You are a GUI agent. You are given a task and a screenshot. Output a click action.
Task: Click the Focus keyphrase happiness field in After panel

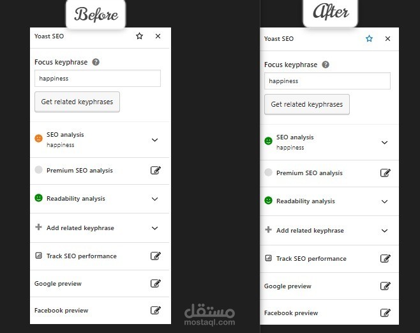[327, 81]
